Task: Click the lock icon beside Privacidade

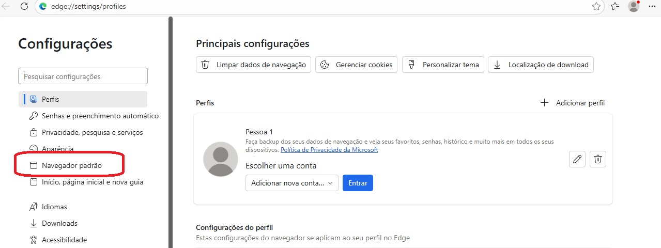Action: [x=34, y=132]
